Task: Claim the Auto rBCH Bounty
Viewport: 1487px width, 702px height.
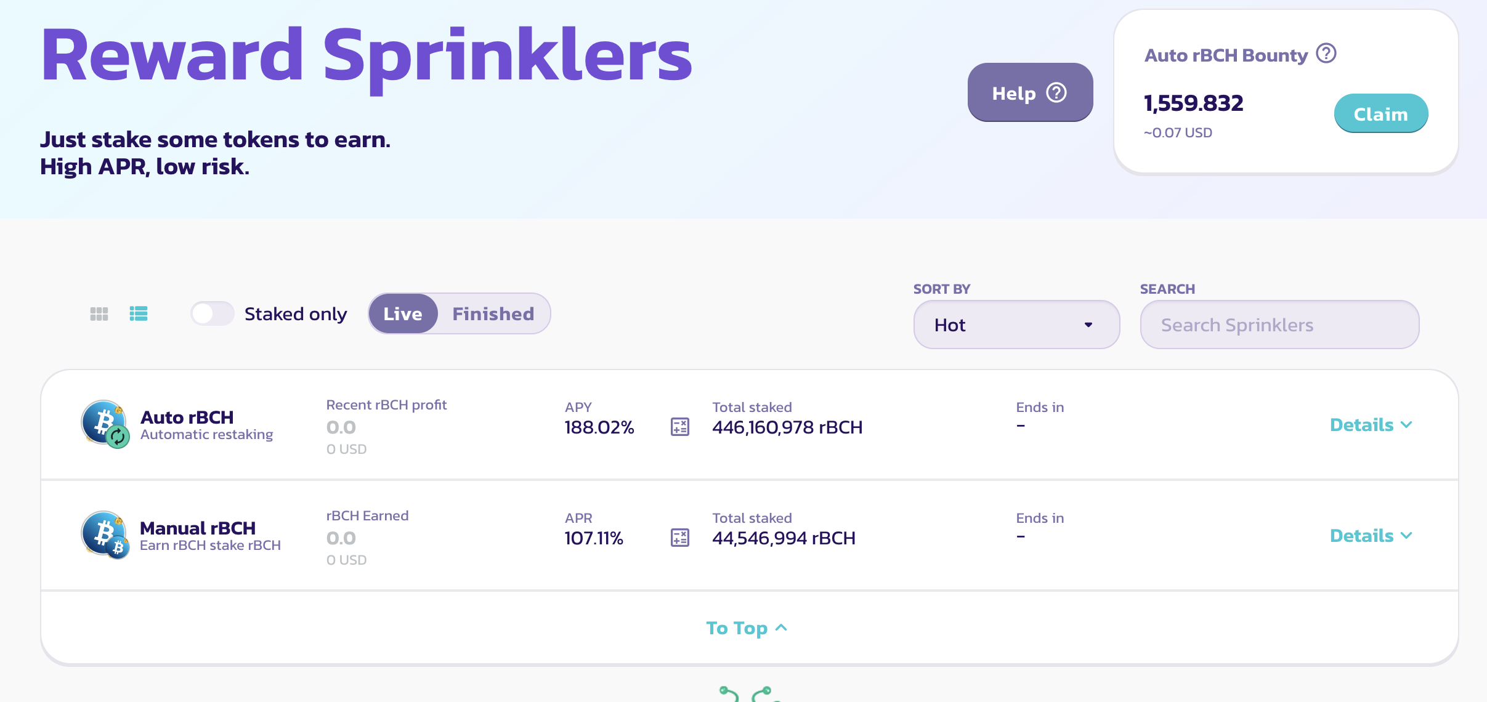Action: (x=1380, y=113)
